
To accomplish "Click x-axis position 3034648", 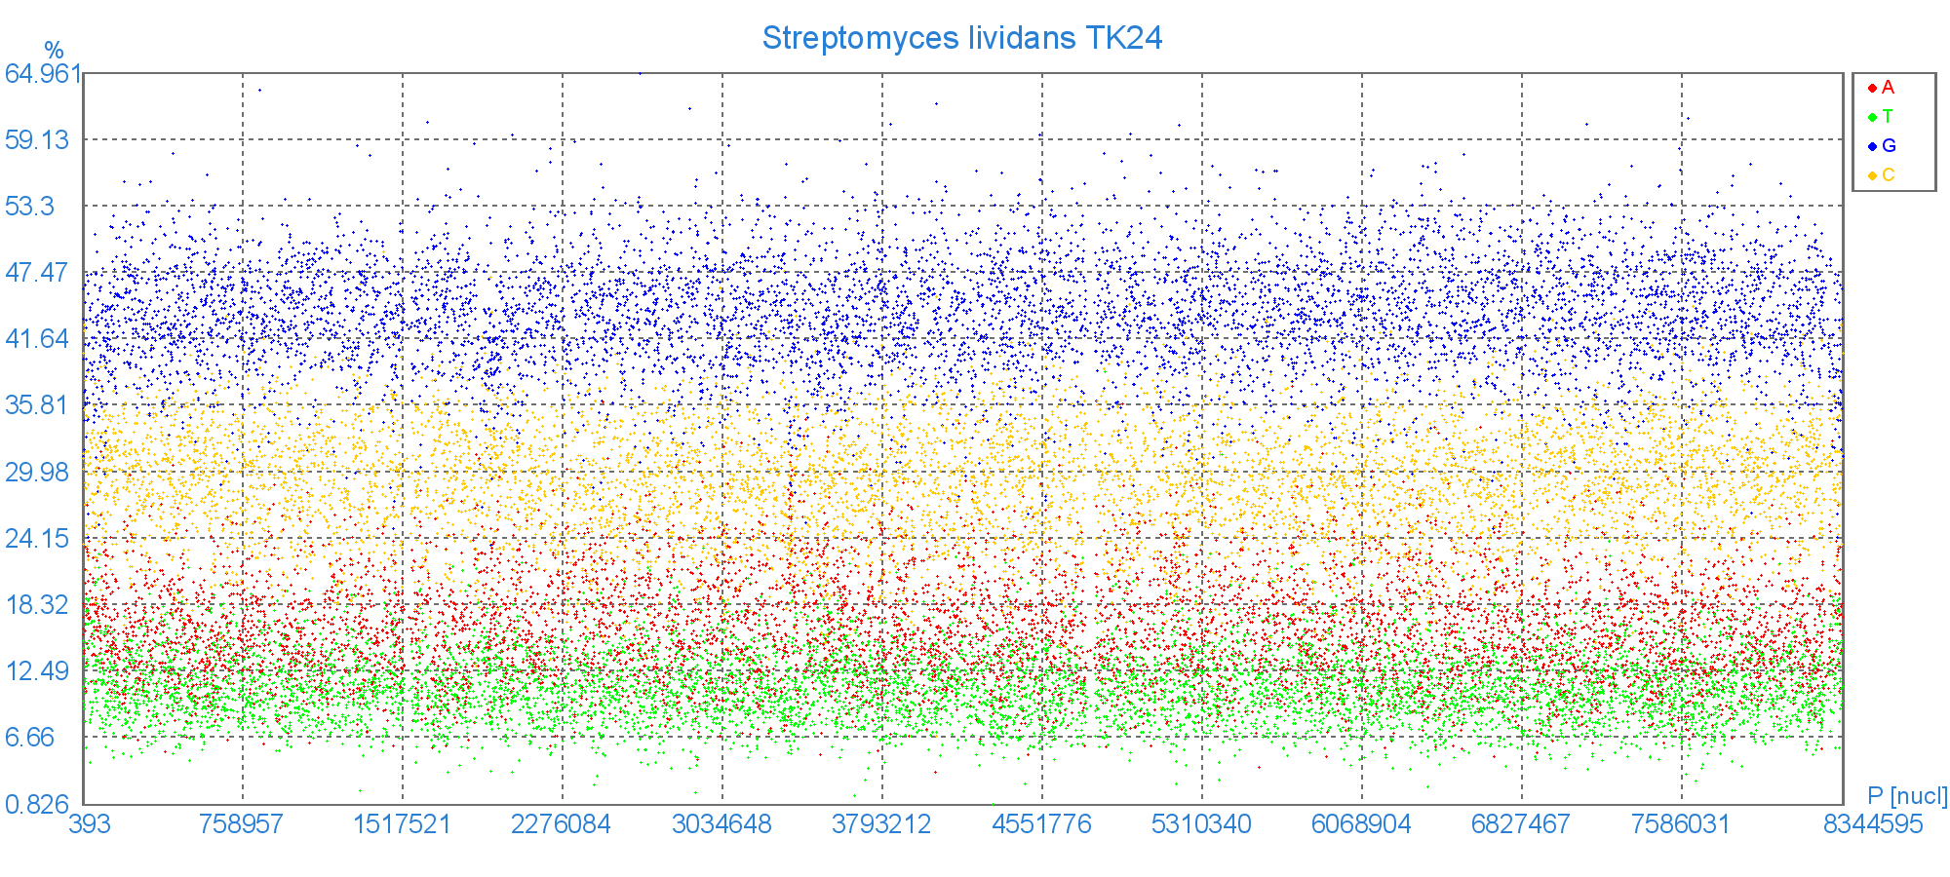I will point(721,824).
